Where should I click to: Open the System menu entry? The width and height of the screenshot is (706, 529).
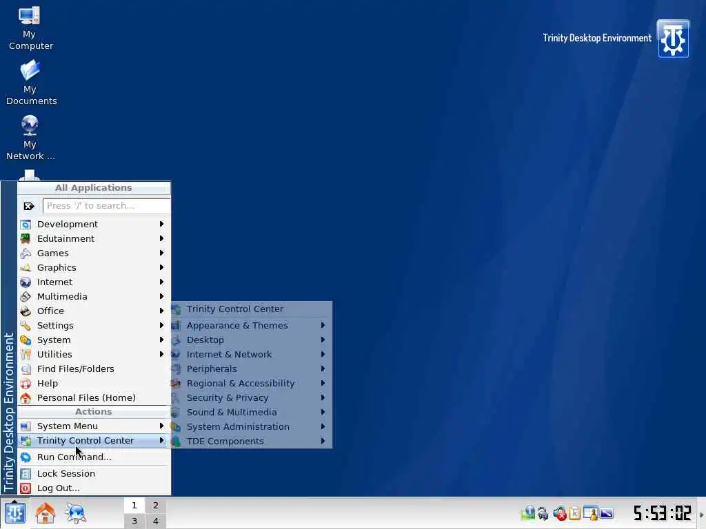[94, 340]
